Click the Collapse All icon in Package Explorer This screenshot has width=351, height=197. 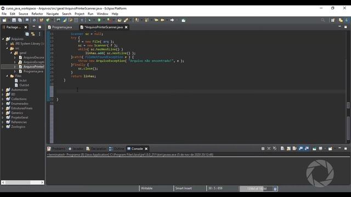point(27,34)
